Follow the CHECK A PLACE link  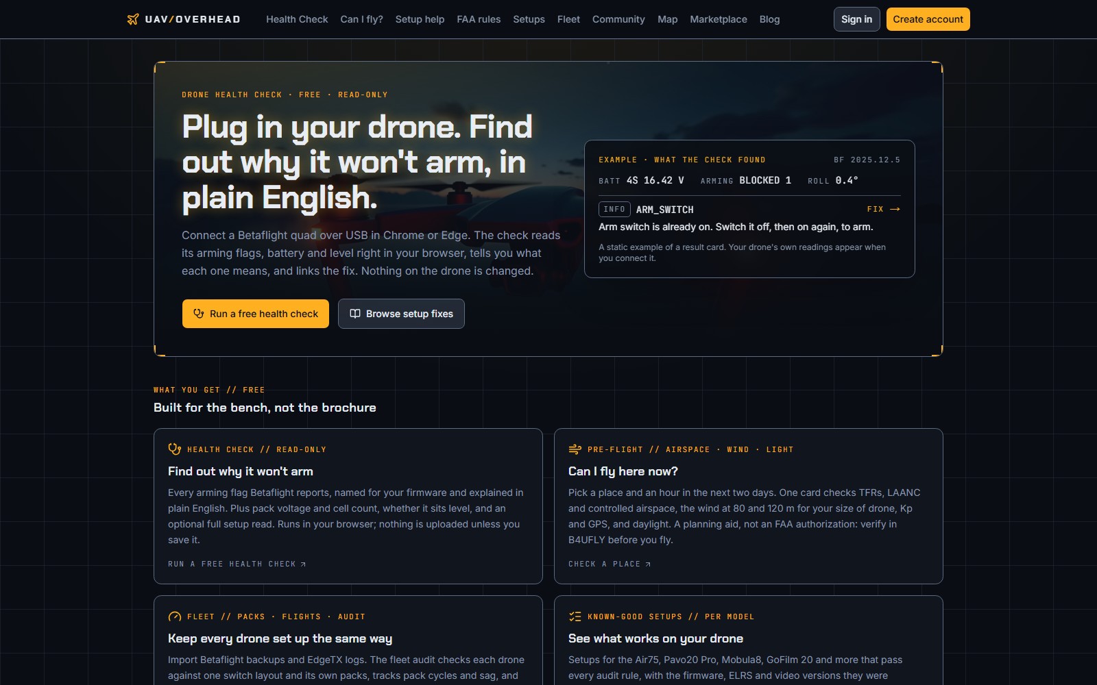pyautogui.click(x=610, y=564)
